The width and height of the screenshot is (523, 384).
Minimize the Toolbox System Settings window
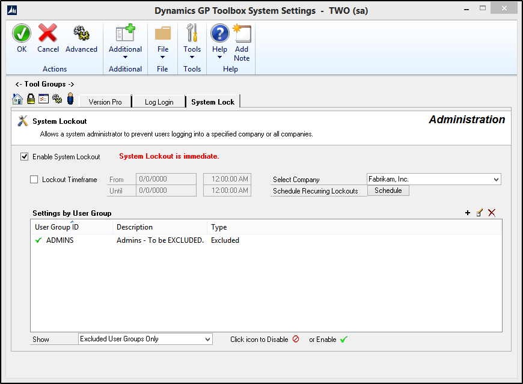pos(466,9)
